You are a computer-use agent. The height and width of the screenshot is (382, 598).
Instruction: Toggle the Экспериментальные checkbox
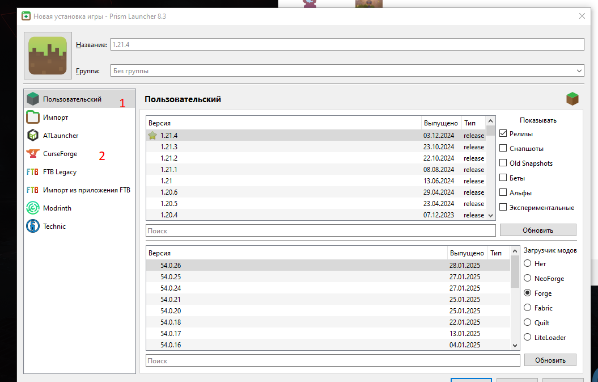[x=503, y=208]
